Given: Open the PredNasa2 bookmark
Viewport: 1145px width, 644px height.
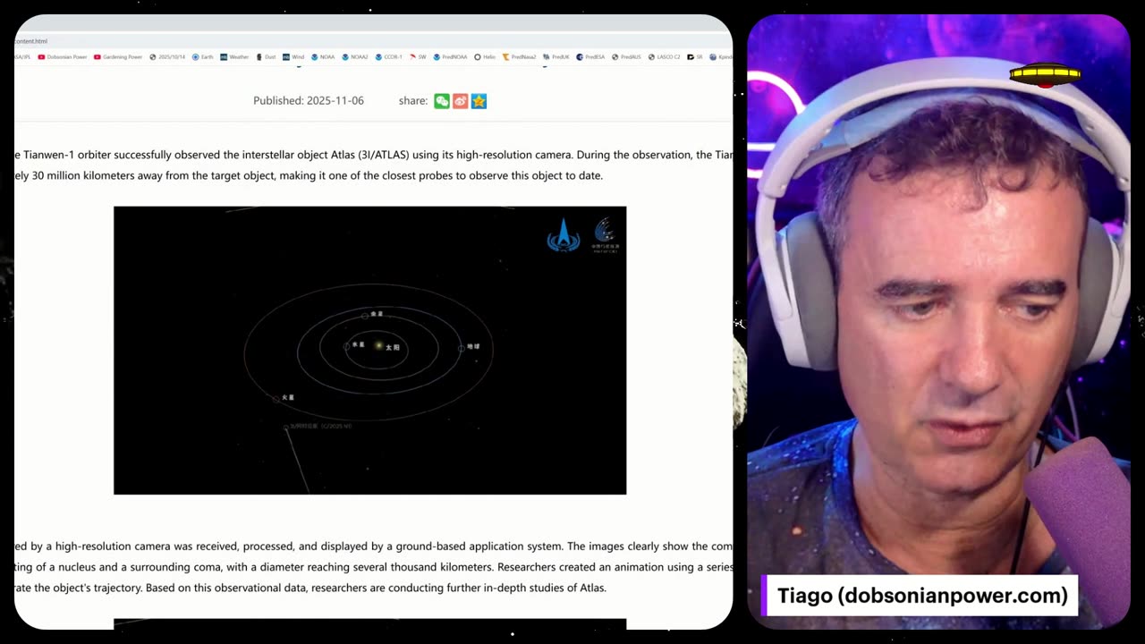Looking at the screenshot, I should point(520,57).
